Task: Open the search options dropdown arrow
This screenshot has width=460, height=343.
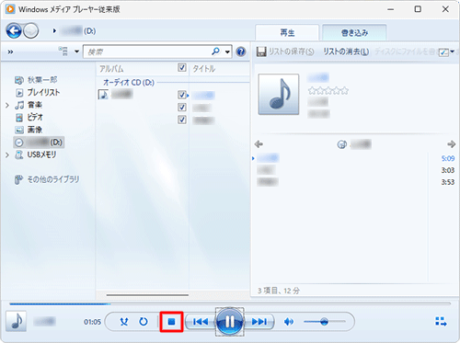Action: tap(227, 51)
